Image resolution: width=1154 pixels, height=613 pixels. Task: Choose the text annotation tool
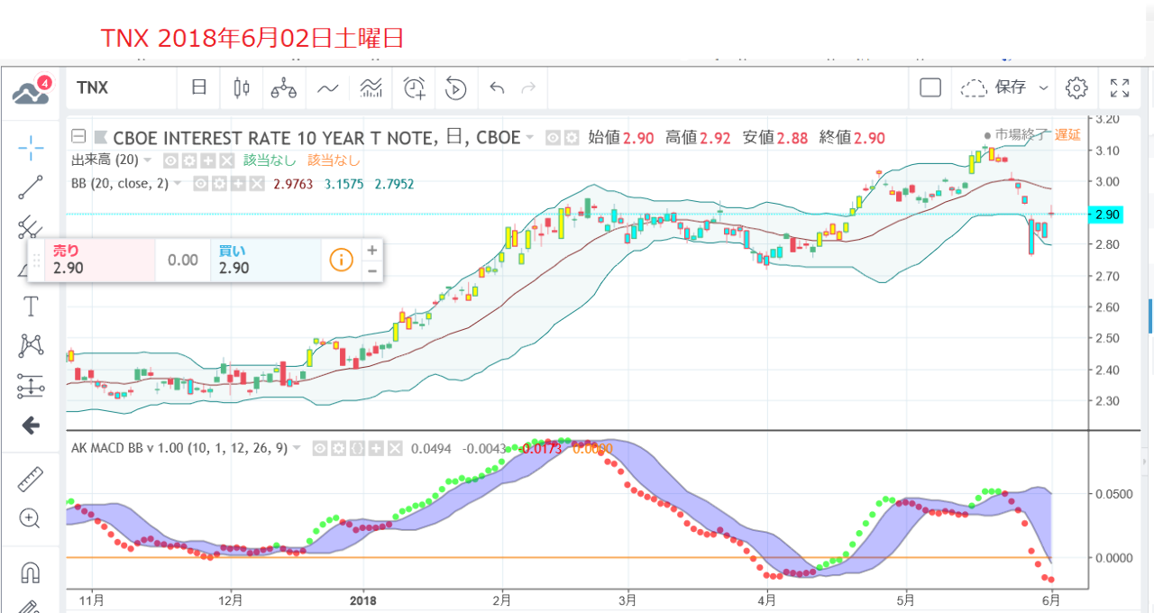[31, 306]
